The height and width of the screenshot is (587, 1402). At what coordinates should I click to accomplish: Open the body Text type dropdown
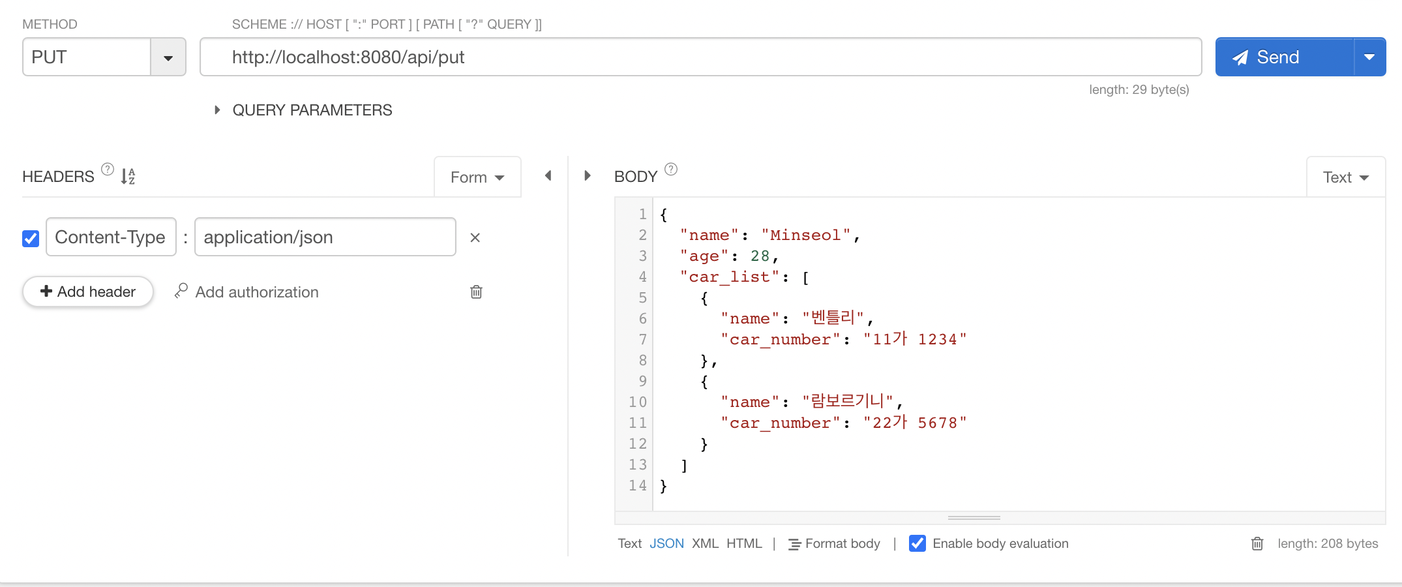click(1346, 177)
